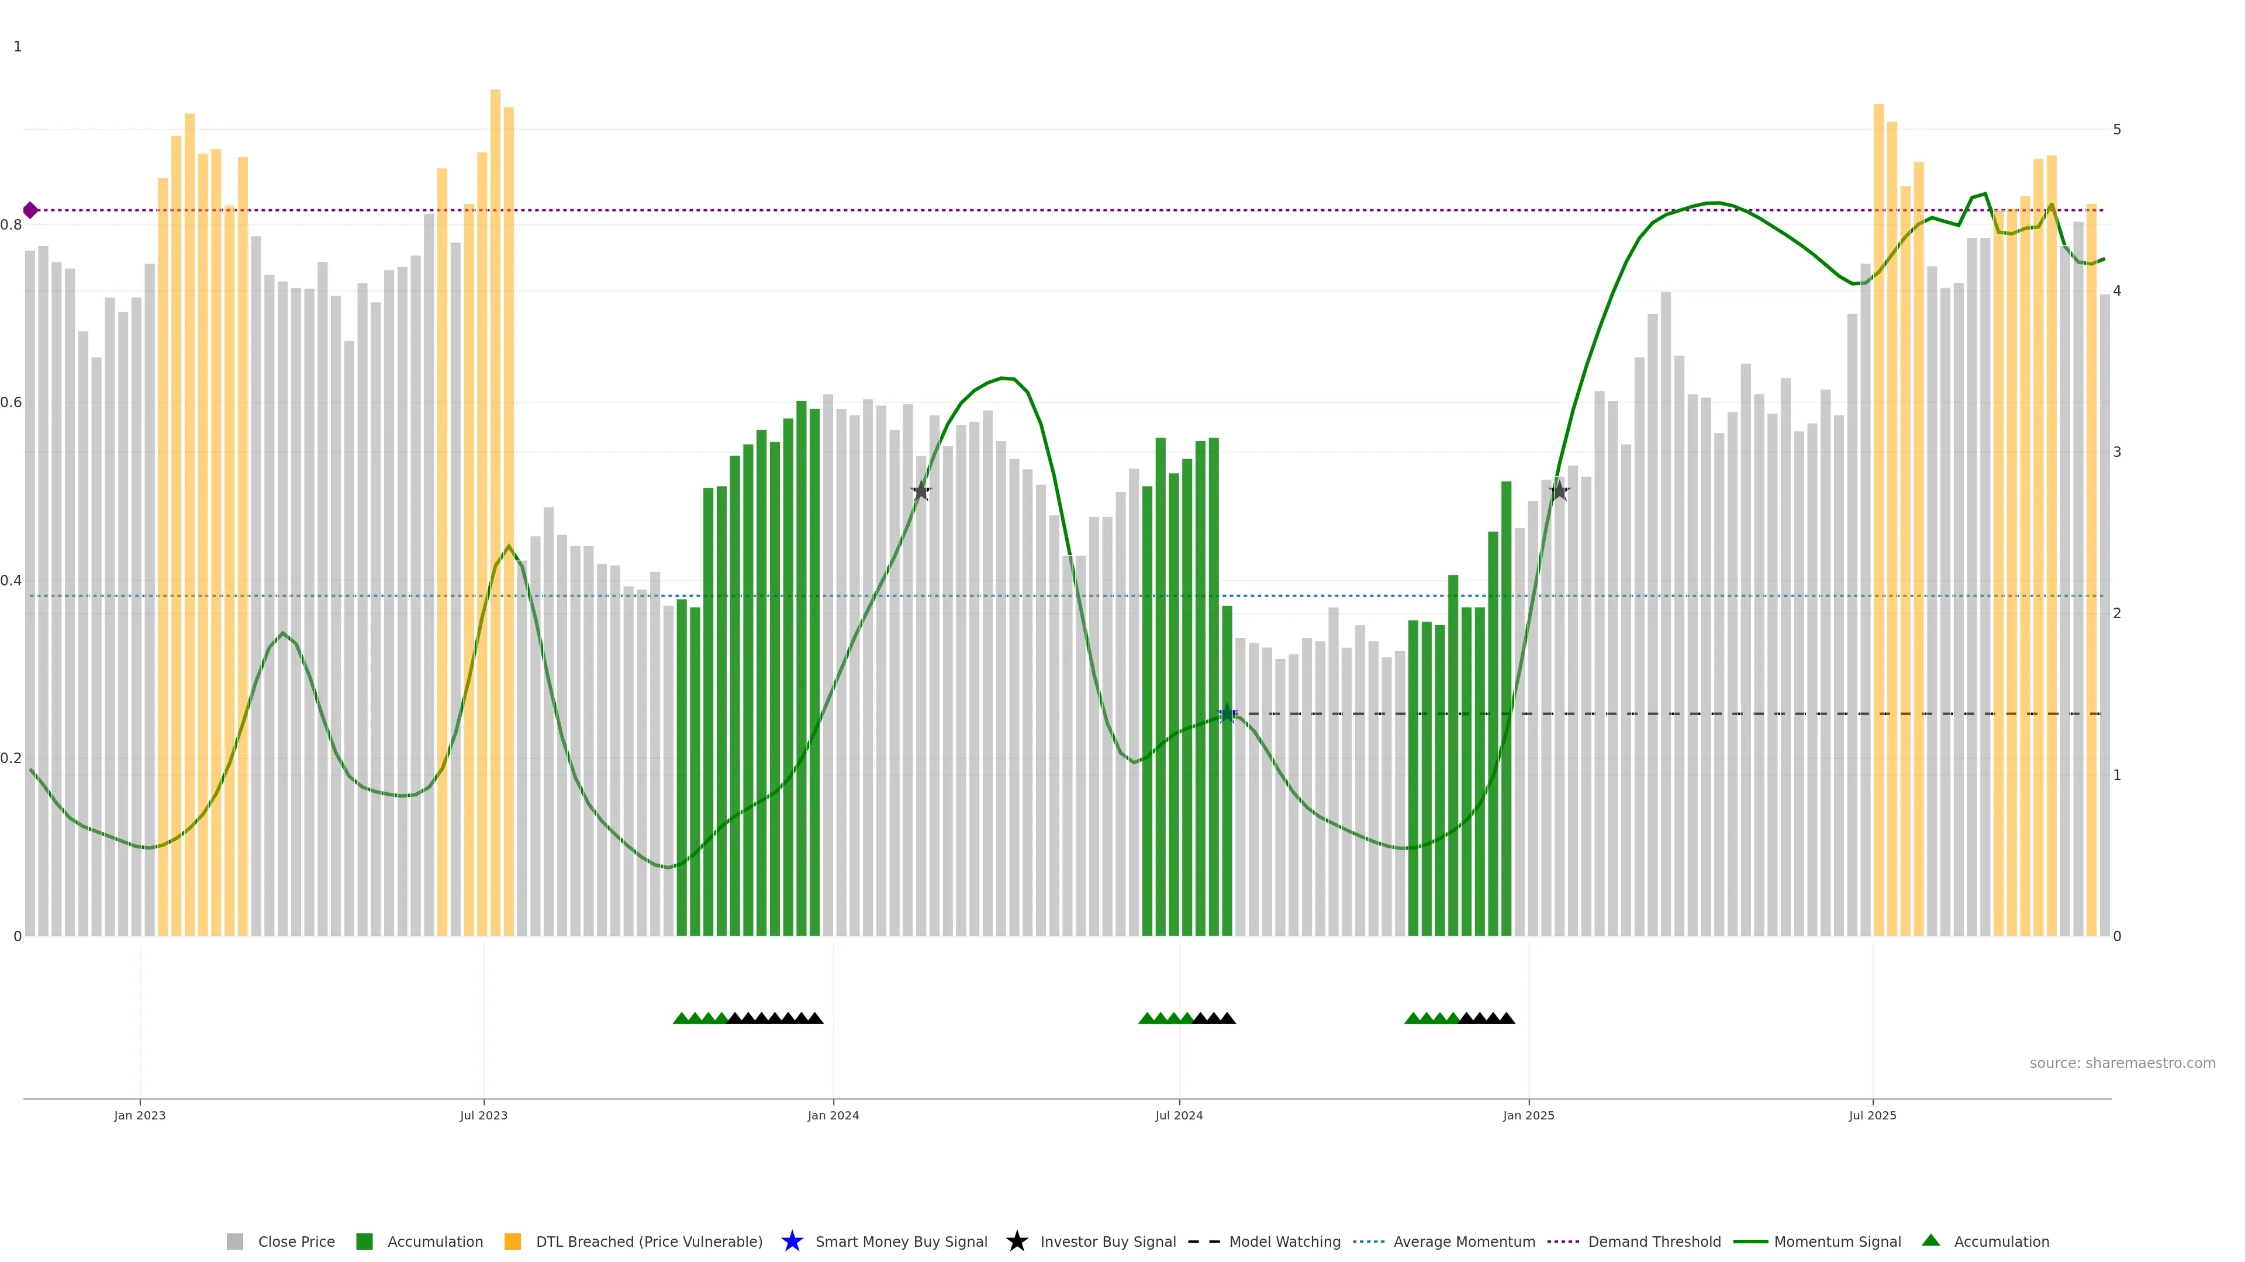Toggle the Average Momentum legend entry
The height and width of the screenshot is (1262, 2245).
[x=1464, y=1242]
